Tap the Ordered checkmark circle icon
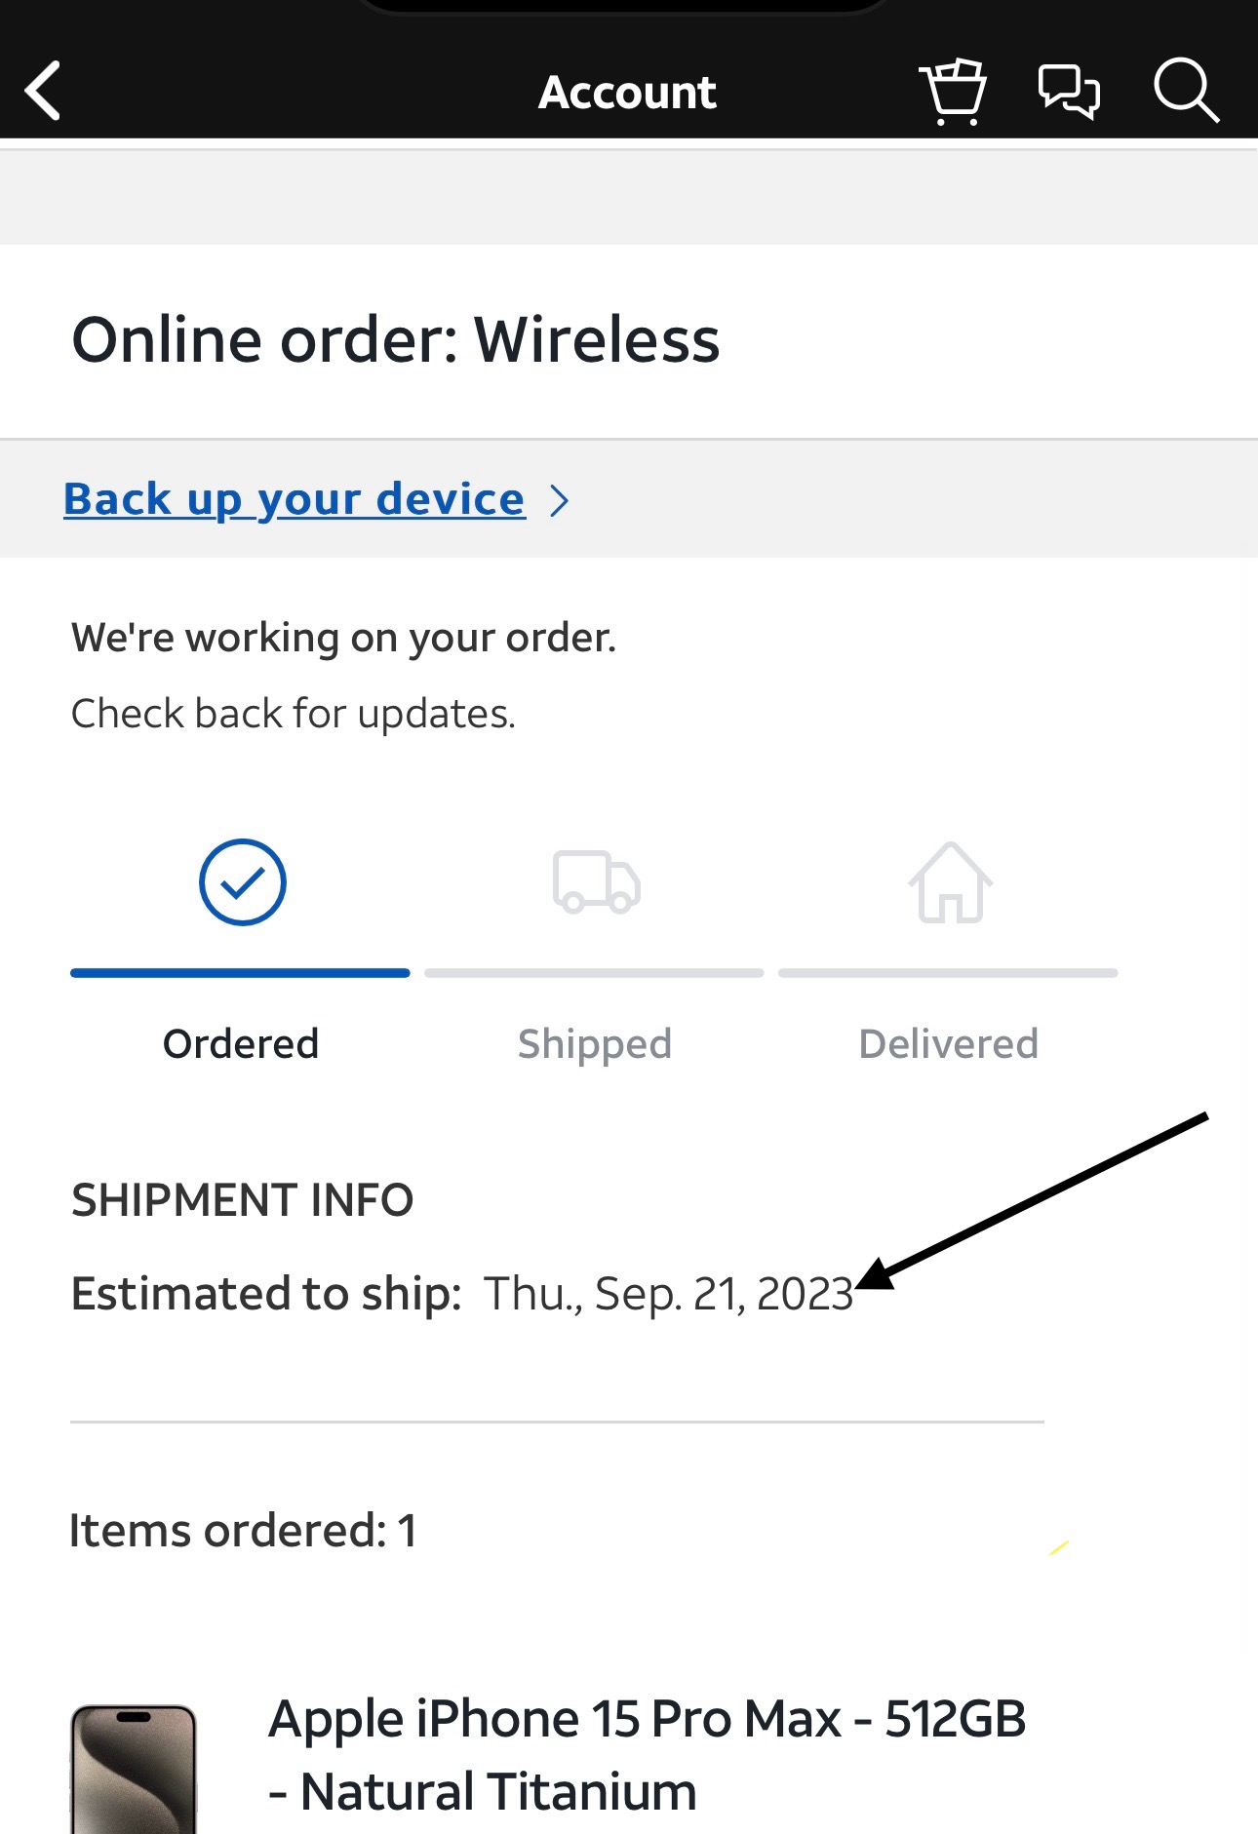 coord(242,881)
